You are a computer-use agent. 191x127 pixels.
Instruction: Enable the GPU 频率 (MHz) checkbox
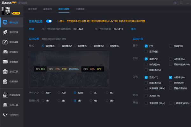146,83
